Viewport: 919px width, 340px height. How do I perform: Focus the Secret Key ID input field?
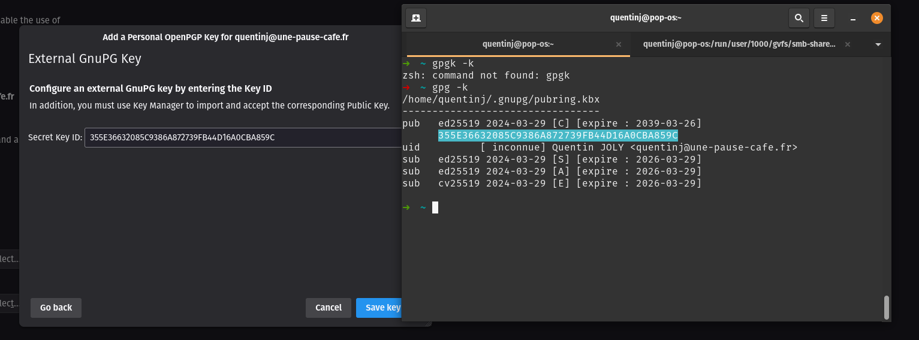243,137
